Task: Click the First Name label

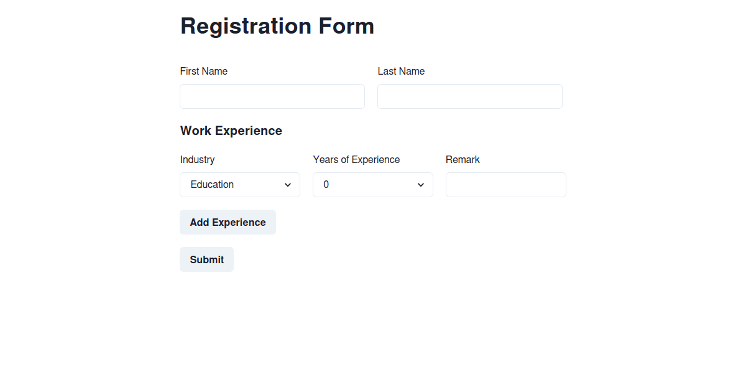Action: [203, 71]
